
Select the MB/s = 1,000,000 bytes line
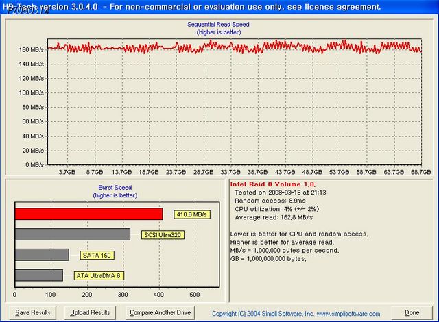click(285, 251)
